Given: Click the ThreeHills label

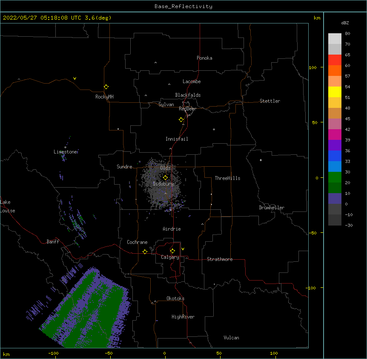Looking at the screenshot, I should pos(227,178).
